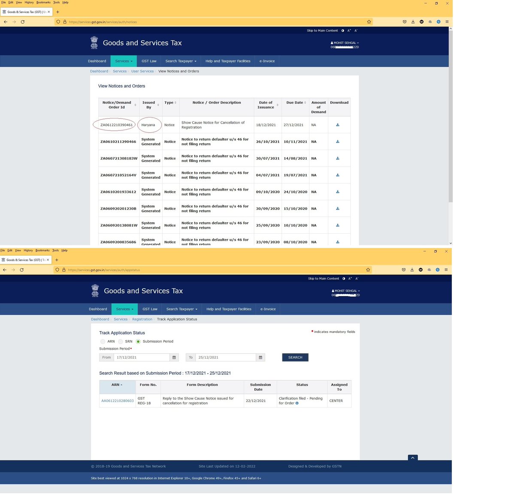Open Help and Taxpayer Facilities in bottom navbar

(229, 309)
